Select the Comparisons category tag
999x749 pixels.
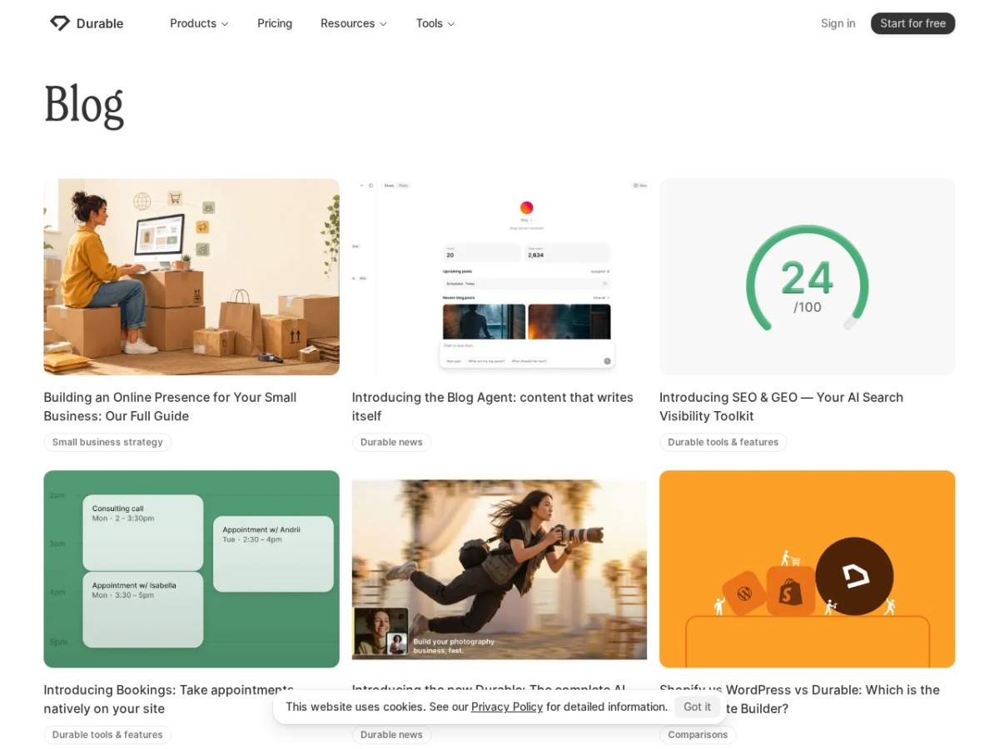[698, 735]
